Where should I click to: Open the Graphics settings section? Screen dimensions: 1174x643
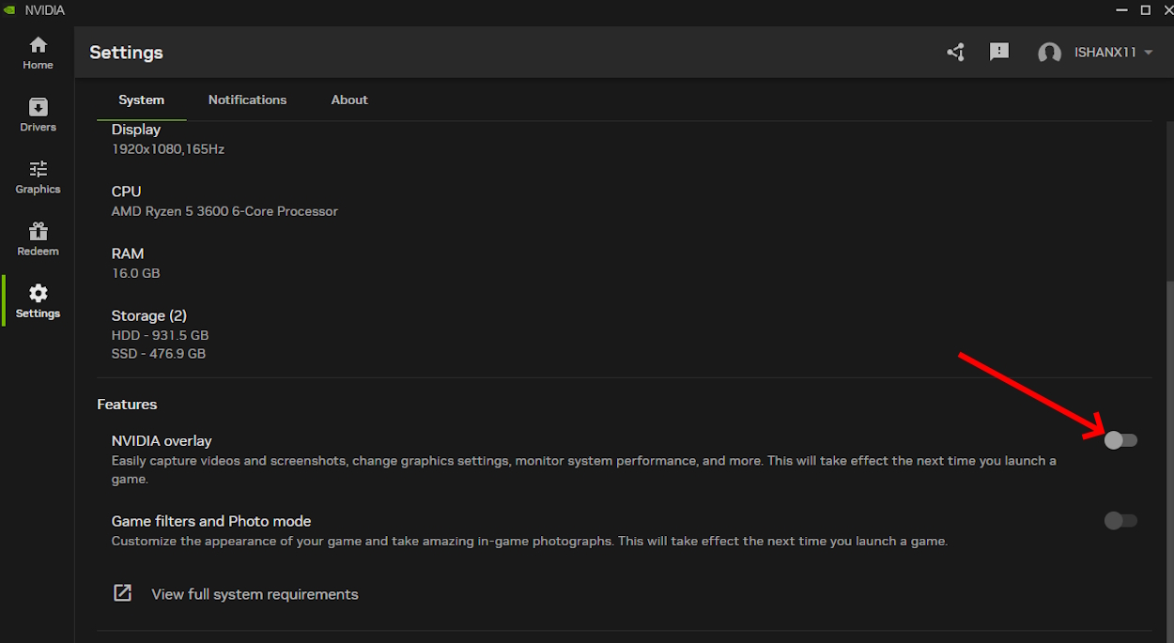tap(38, 176)
